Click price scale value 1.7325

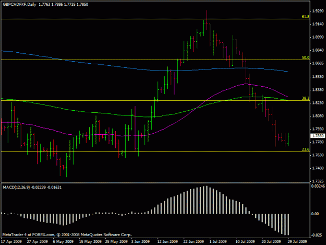click(318, 181)
